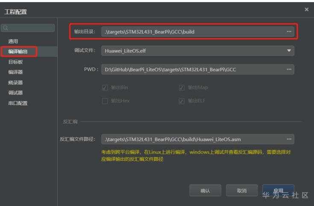Select the 通用 settings category
This screenshot has height=206, width=314.
(x=13, y=41)
